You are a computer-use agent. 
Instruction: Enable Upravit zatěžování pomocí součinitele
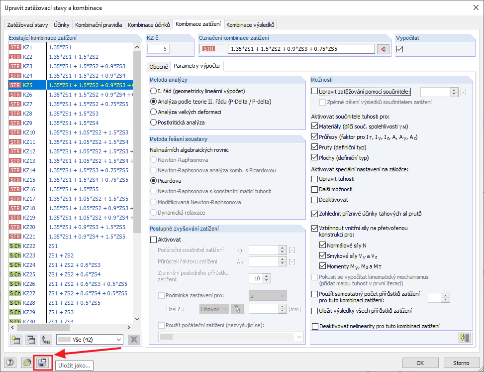point(314,92)
